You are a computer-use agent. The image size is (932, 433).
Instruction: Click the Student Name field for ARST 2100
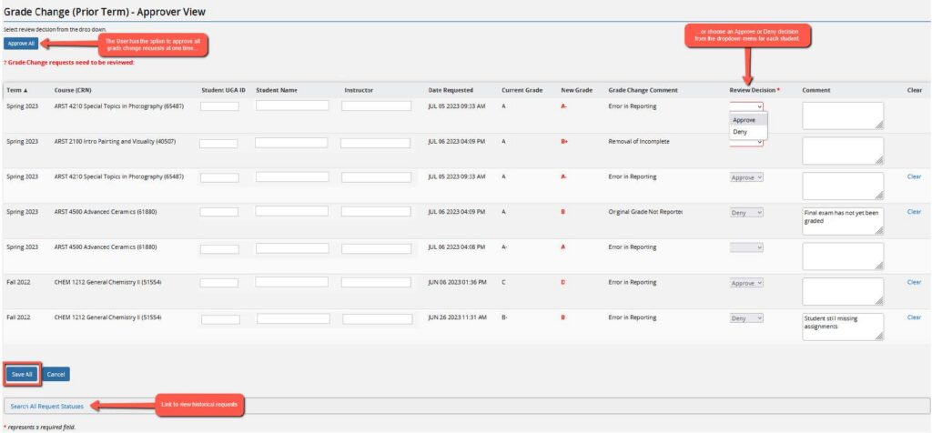coord(291,143)
